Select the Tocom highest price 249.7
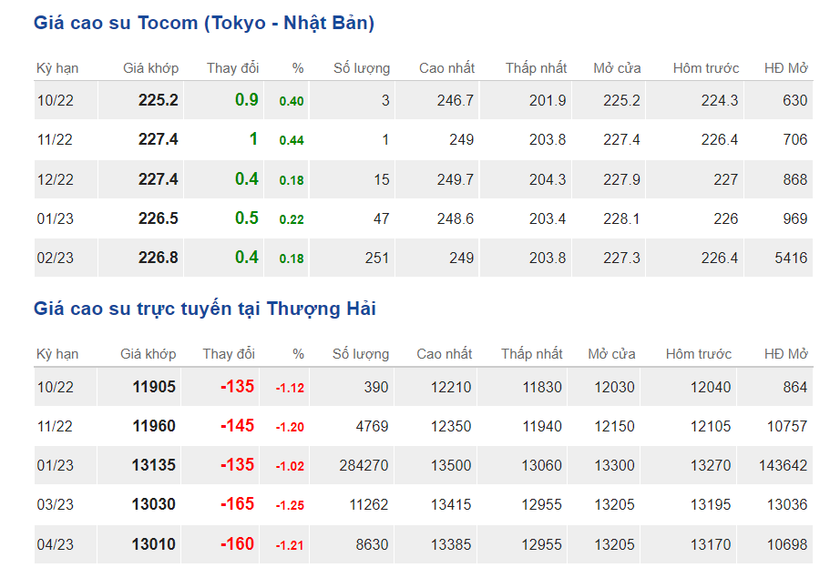 (x=456, y=179)
